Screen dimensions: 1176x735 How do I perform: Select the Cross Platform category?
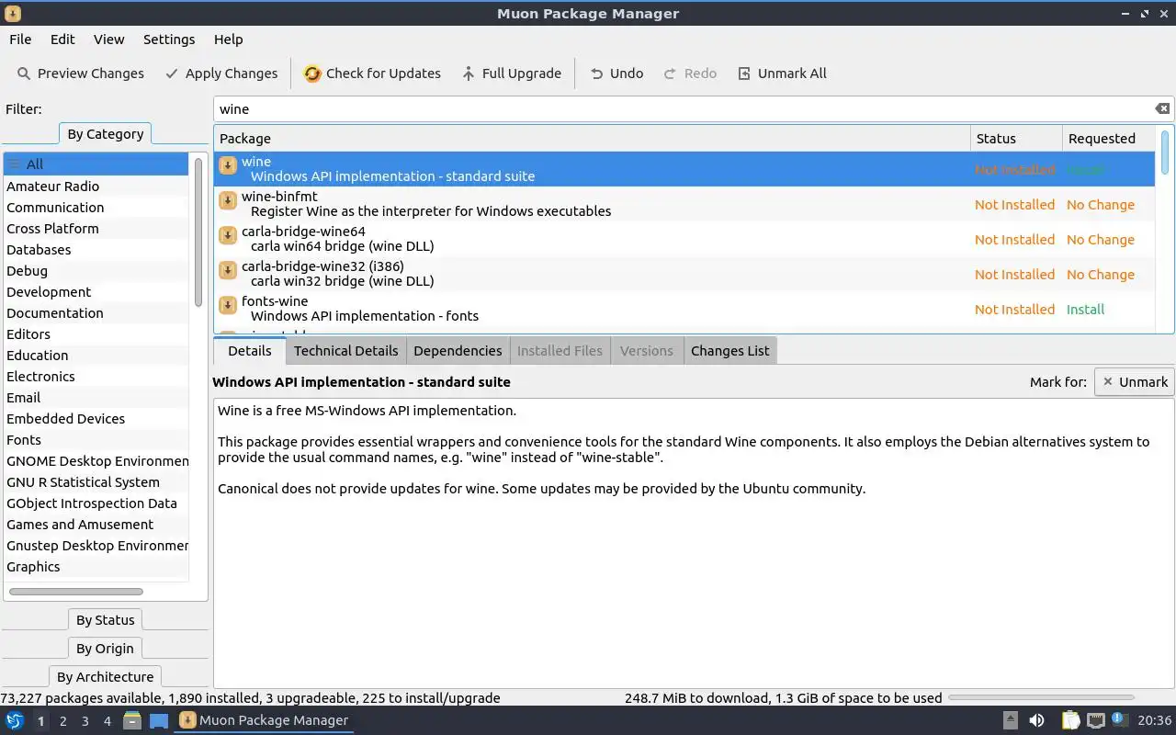(x=96, y=229)
